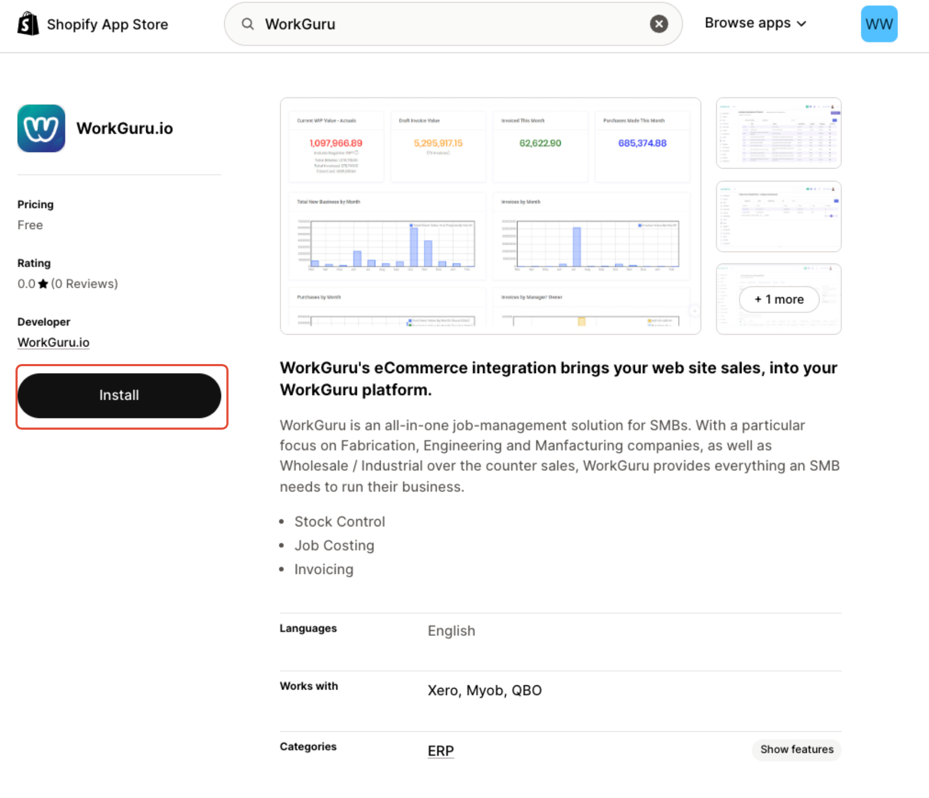Clear the WorkGuru search text

[x=659, y=24]
